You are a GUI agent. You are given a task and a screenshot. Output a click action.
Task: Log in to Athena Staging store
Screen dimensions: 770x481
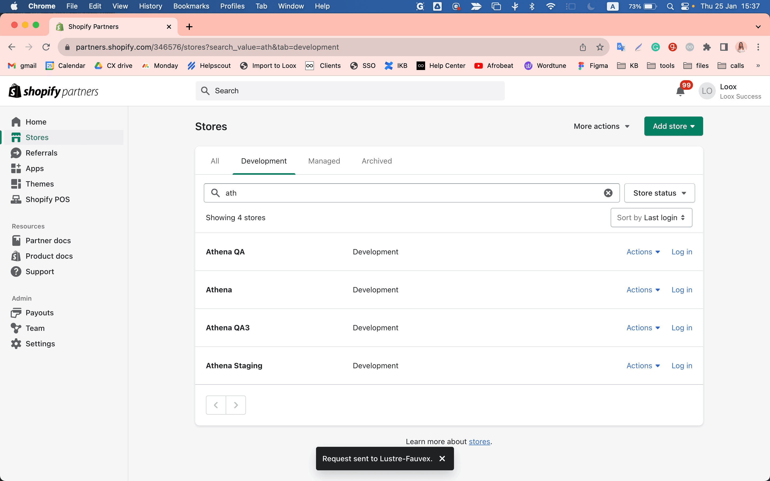coord(682,366)
